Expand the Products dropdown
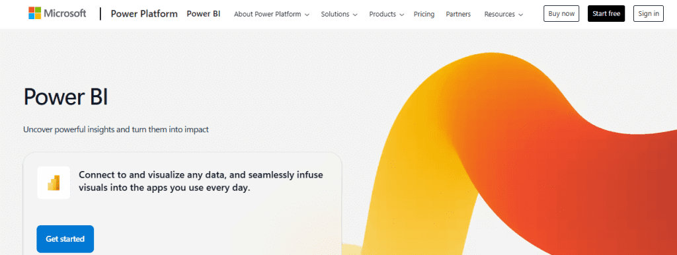 (x=386, y=14)
